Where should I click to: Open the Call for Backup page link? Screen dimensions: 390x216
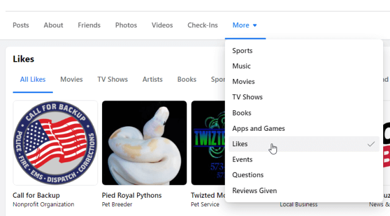click(36, 195)
